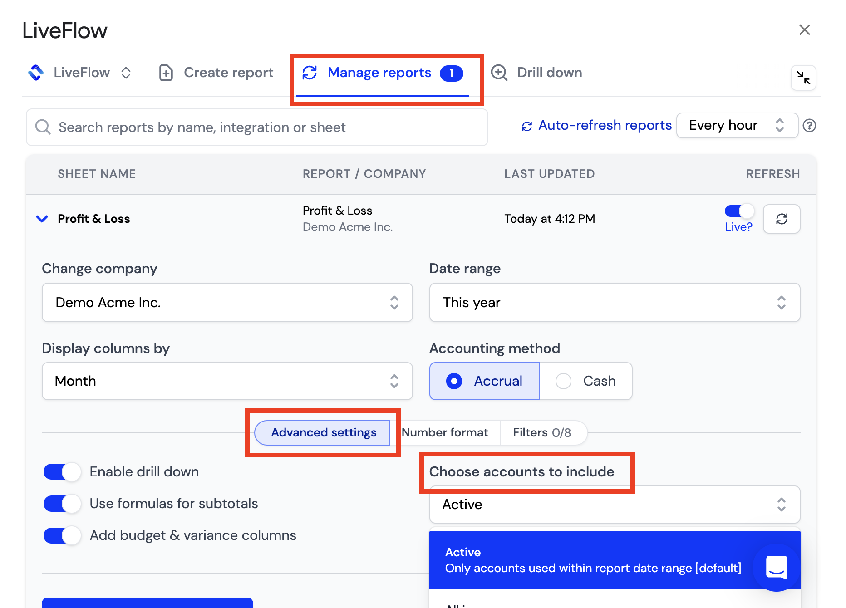Open the Create report tab
Image resolution: width=846 pixels, height=608 pixels.
(x=216, y=73)
